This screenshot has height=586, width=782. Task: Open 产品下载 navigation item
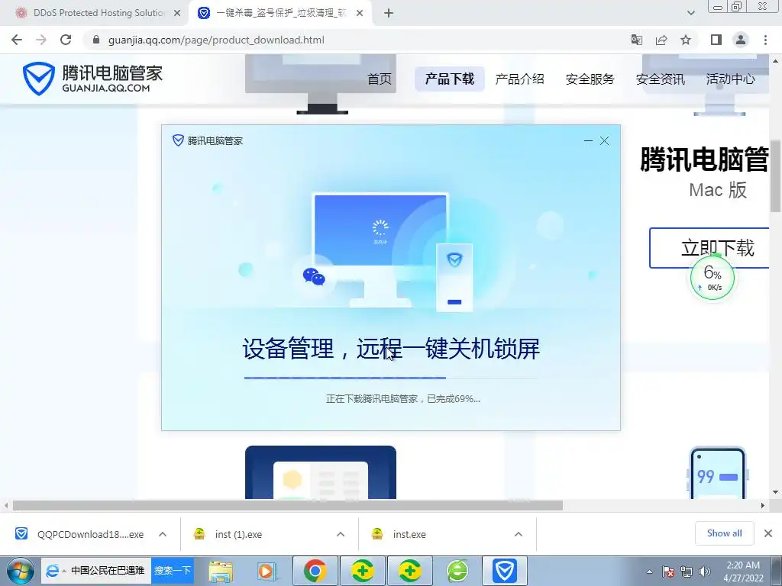pyautogui.click(x=449, y=79)
